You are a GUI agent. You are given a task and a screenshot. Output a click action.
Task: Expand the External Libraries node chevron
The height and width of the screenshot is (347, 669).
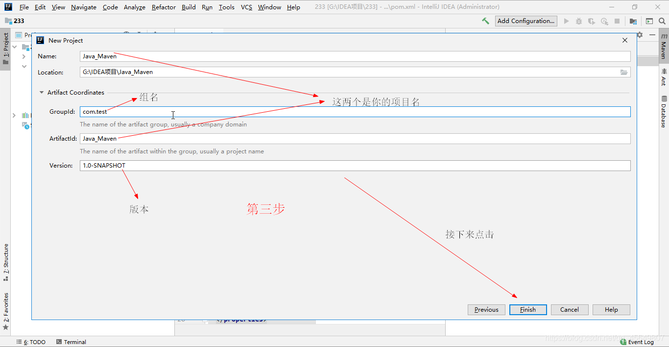[x=14, y=115]
